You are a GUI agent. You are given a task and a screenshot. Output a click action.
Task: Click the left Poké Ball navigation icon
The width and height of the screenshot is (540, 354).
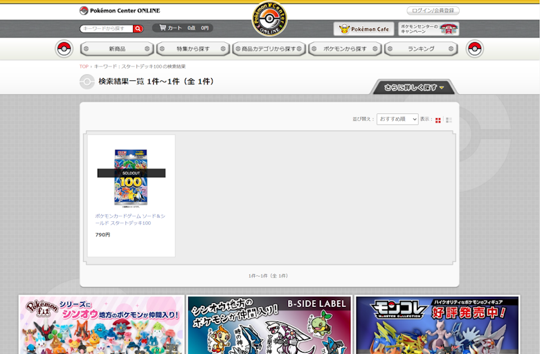point(64,49)
